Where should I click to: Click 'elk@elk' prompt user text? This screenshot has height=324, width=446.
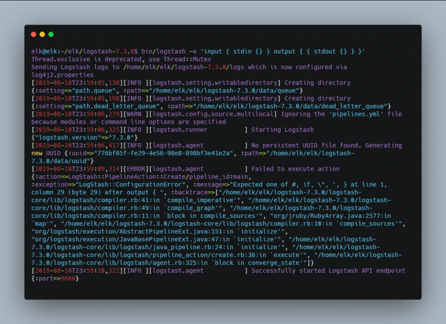44,51
